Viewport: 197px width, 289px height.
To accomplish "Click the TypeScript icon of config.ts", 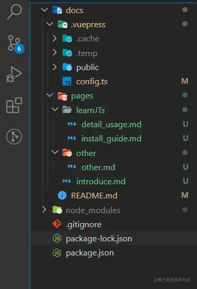I will tap(67, 82).
